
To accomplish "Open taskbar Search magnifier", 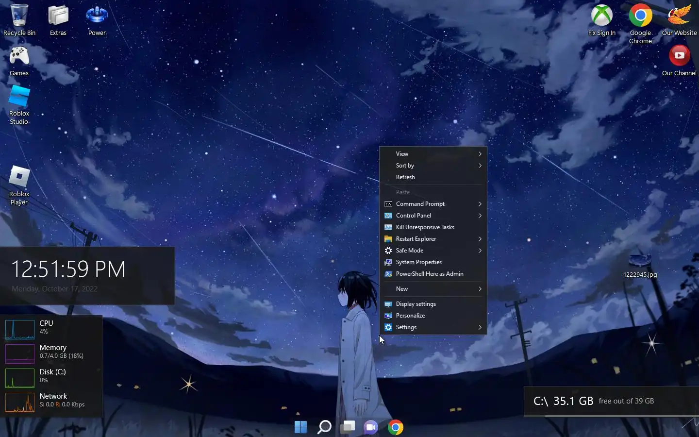I will [x=324, y=427].
